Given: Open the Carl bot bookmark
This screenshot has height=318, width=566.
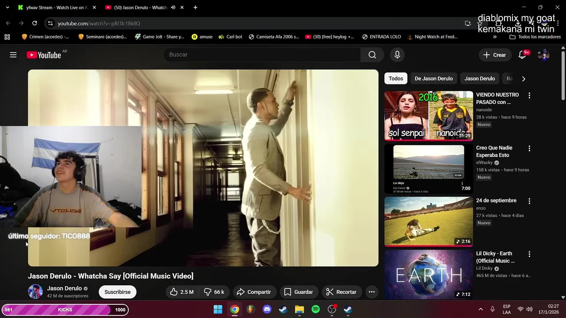Looking at the screenshot, I should pos(230,37).
